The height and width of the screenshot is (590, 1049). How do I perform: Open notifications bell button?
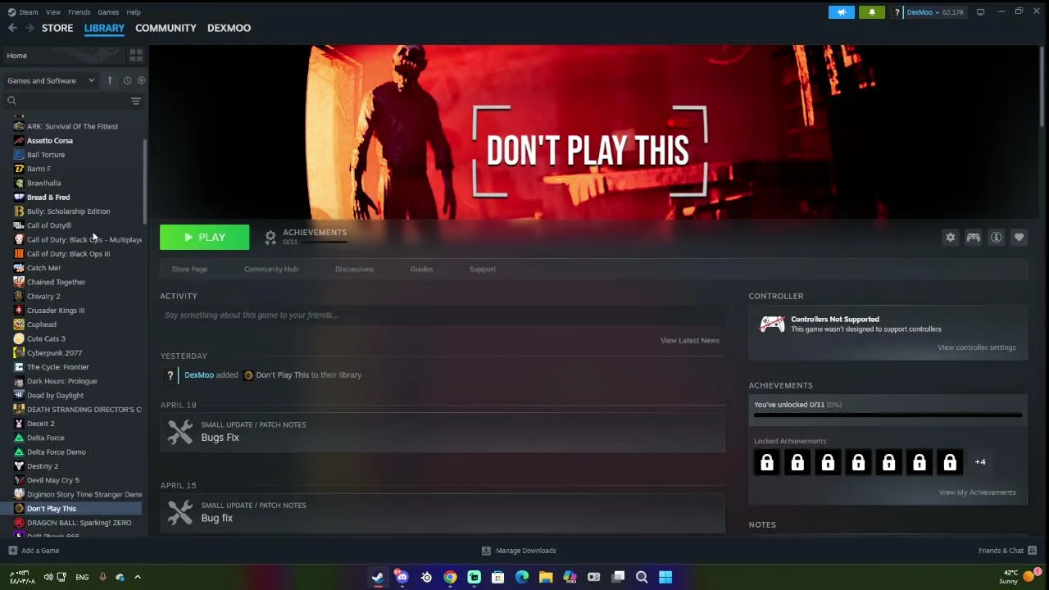pos(872,12)
